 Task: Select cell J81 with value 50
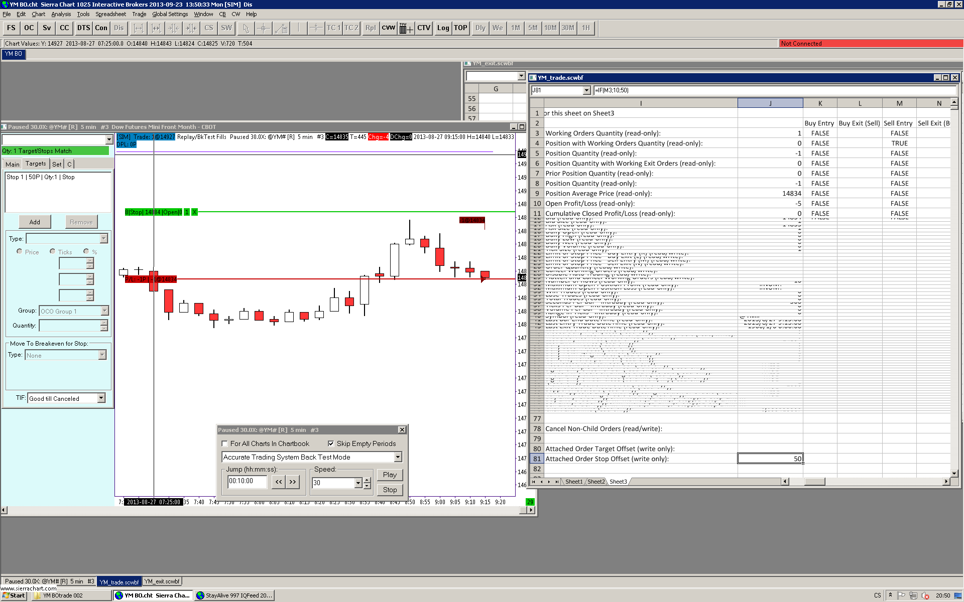(x=770, y=459)
